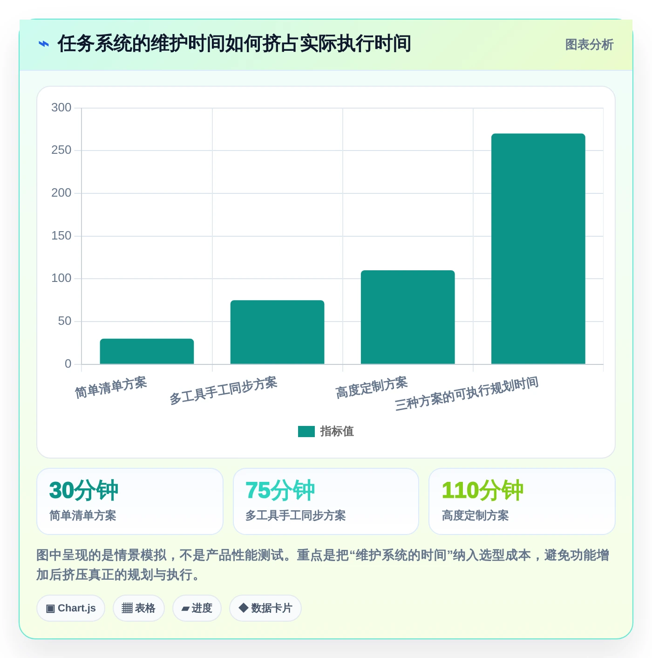Image resolution: width=652 pixels, height=658 pixels.
Task: Click the tallest bar 三种方案的可执行规划时间
Action: coord(538,249)
